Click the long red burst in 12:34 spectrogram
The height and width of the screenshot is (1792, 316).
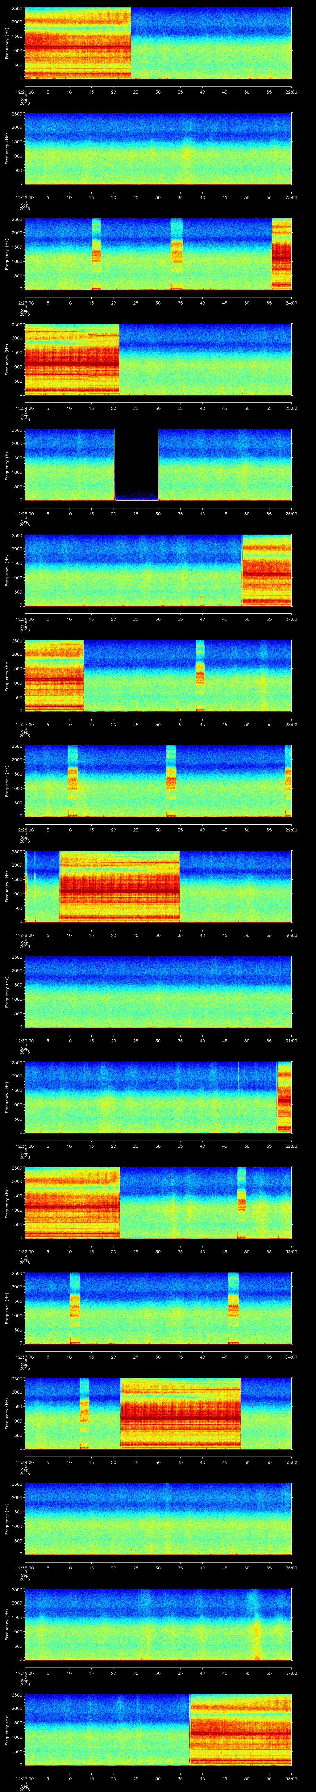pyautogui.click(x=181, y=1413)
